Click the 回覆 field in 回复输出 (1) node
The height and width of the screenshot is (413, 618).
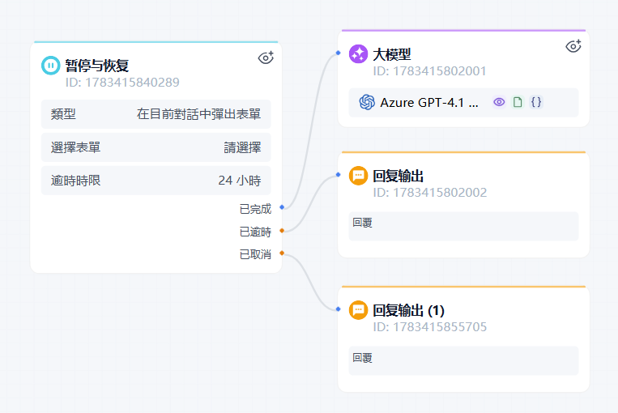[463, 360]
